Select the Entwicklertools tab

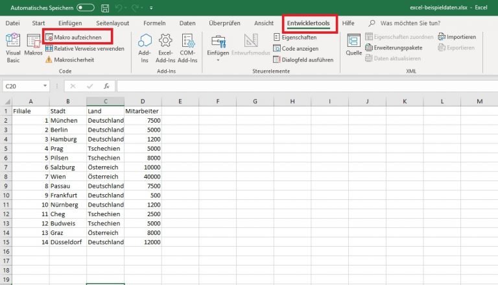(309, 23)
